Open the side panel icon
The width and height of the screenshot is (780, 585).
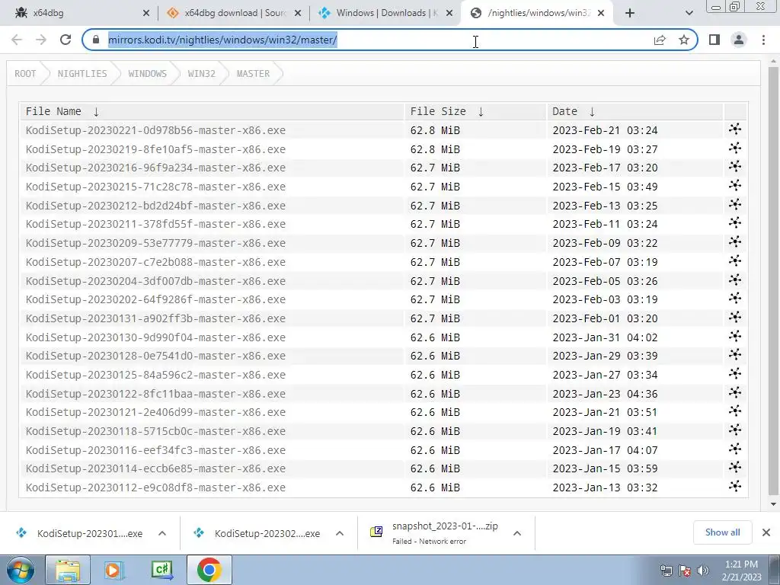tap(714, 40)
